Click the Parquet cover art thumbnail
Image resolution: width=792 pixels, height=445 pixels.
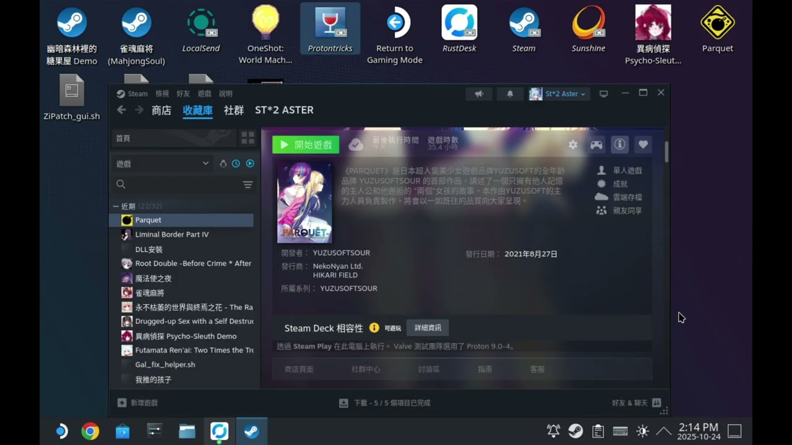(x=304, y=203)
